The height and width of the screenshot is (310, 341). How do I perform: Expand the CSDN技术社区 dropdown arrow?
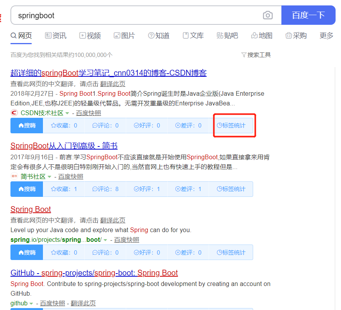tap(67, 113)
